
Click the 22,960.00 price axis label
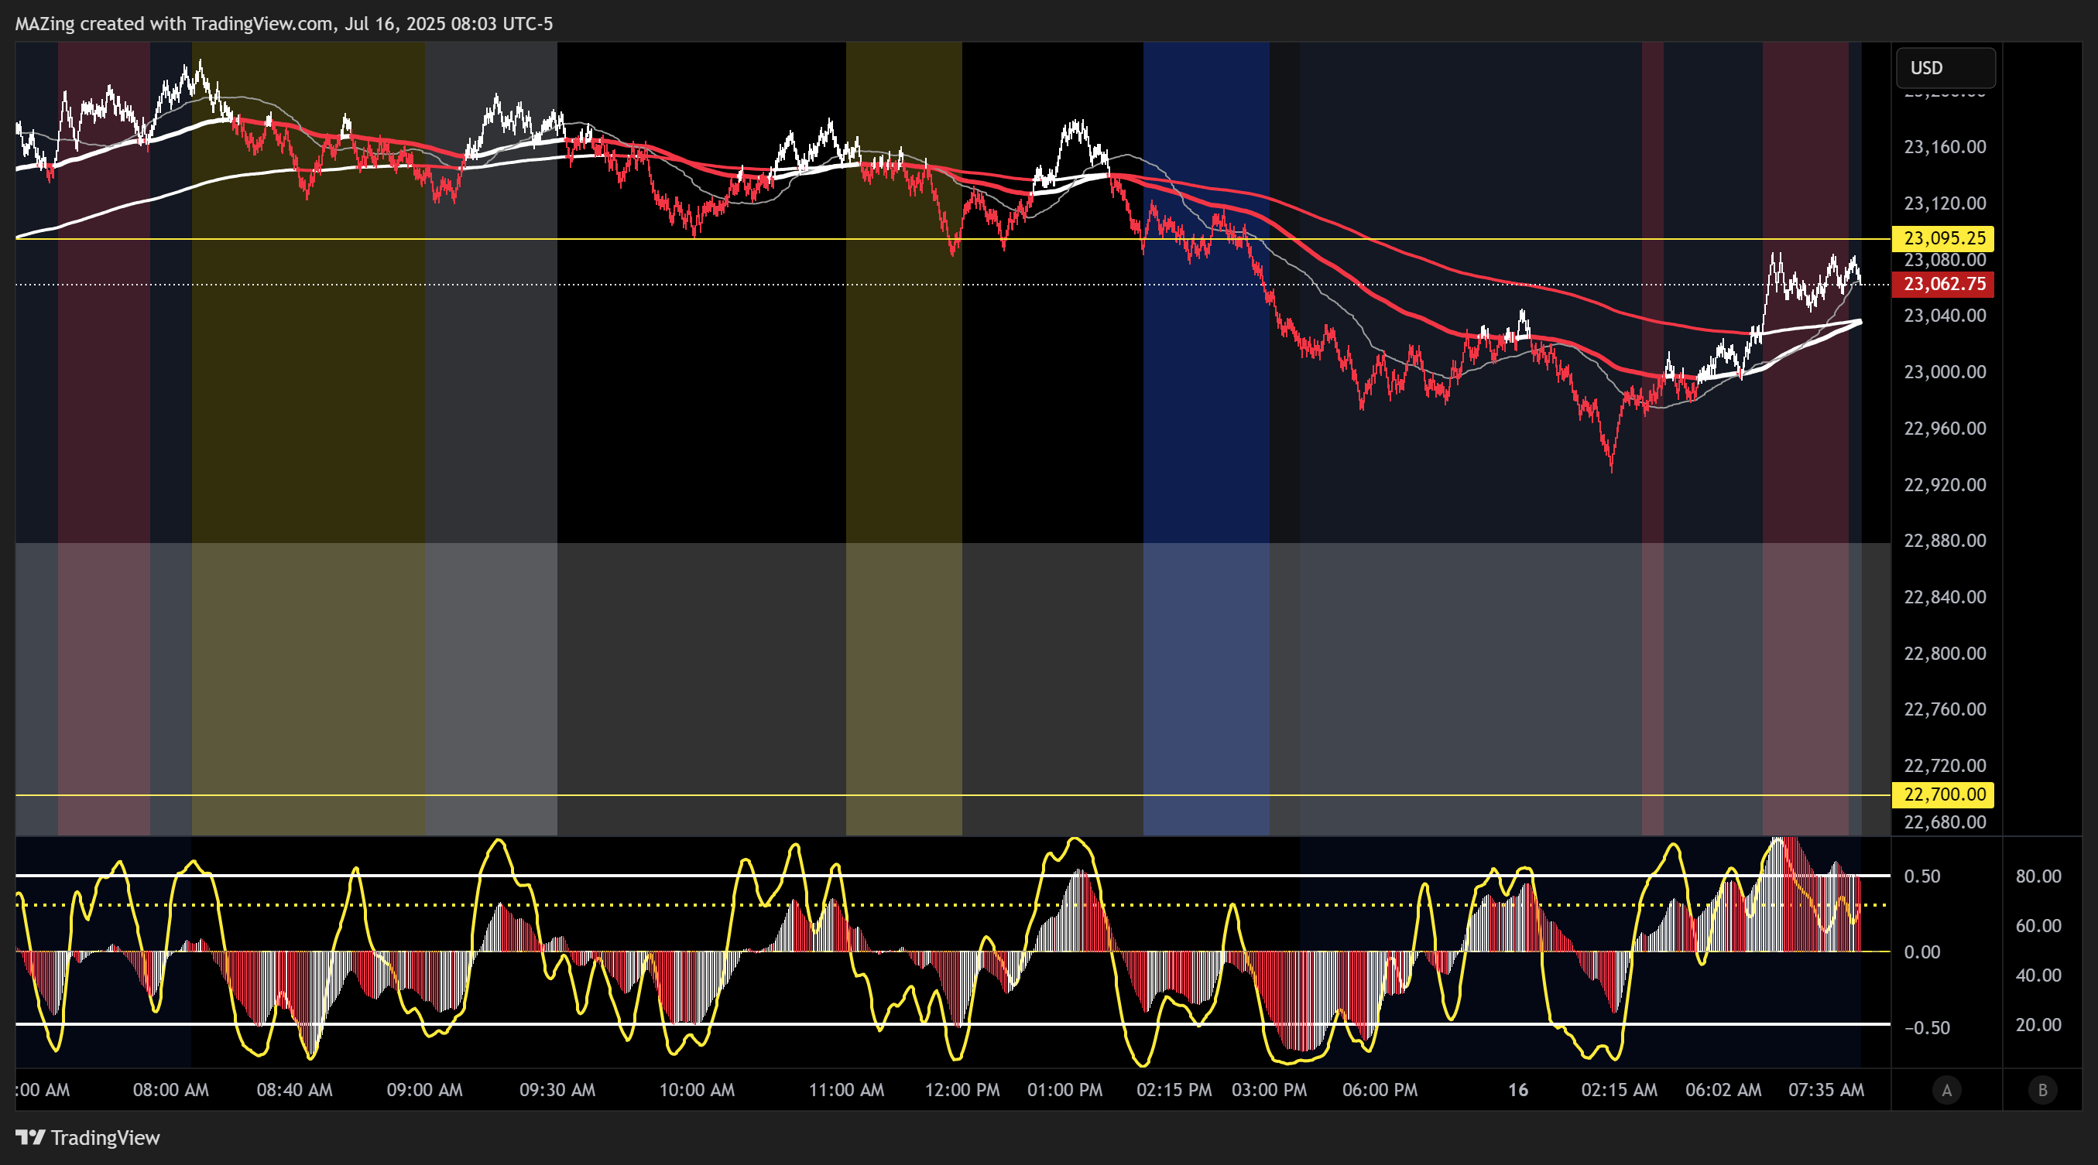1944,429
